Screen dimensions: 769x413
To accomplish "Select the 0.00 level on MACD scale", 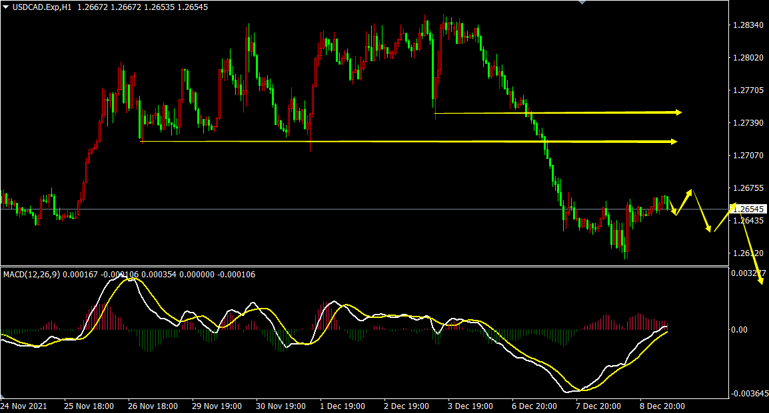I will pos(740,329).
